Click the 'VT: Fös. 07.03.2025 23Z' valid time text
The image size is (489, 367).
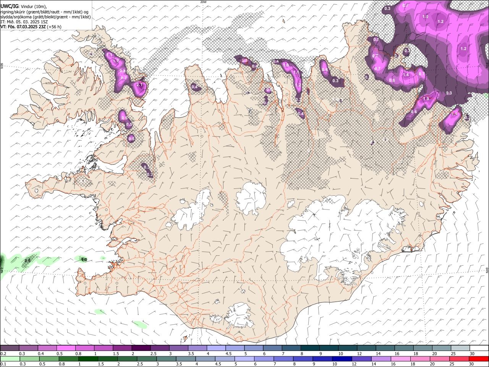pyautogui.click(x=23, y=27)
